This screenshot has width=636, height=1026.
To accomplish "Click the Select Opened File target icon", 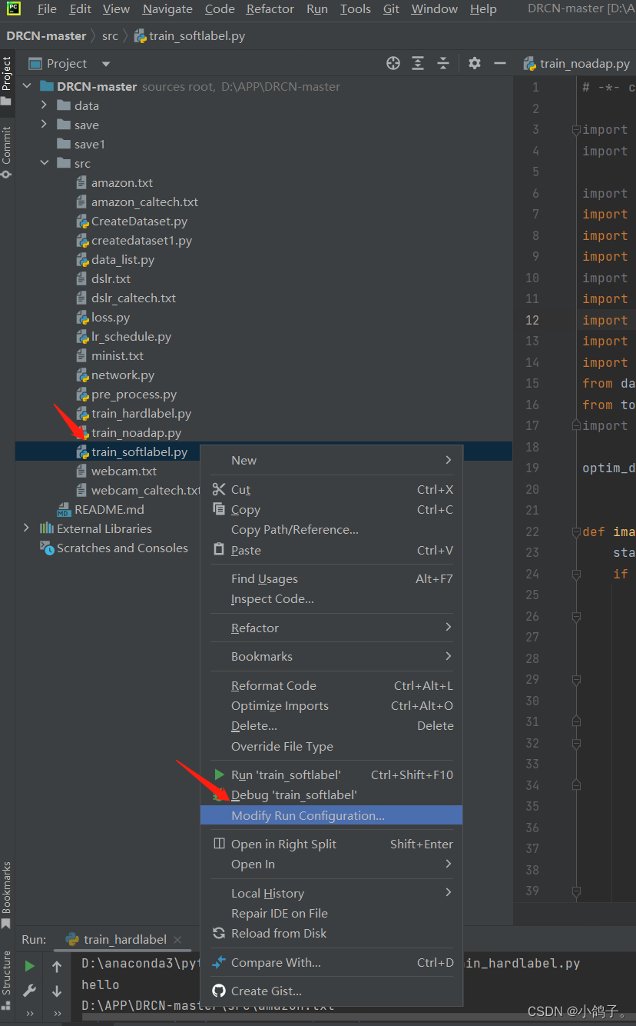I will [393, 63].
